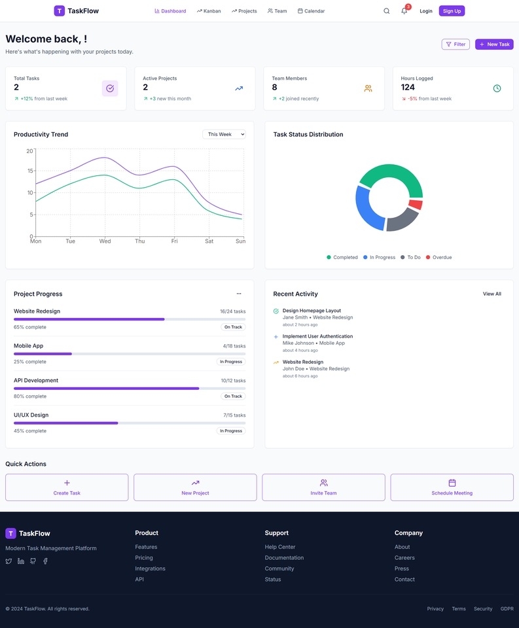This screenshot has width=519, height=628.
Task: Switch to the Kanban tab
Action: (x=209, y=11)
